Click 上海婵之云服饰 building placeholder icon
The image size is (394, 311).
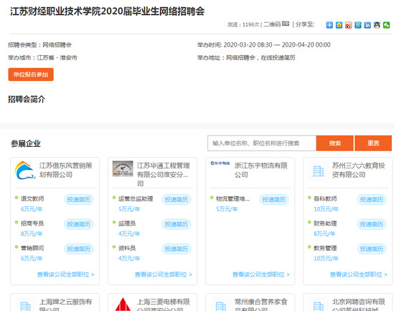[x=25, y=306]
